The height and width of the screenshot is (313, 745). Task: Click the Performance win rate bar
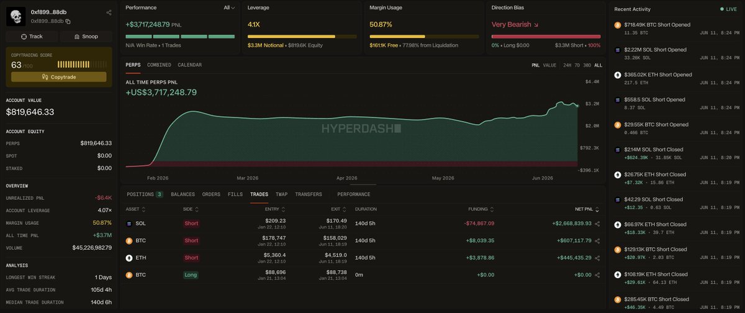point(180,37)
